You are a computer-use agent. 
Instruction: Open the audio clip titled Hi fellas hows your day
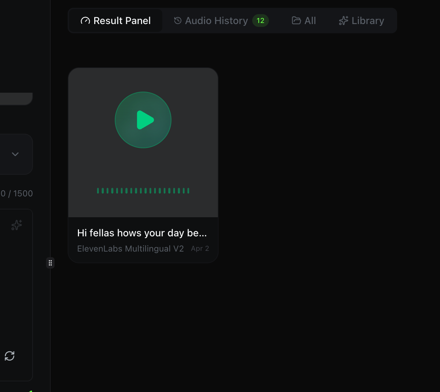click(142, 233)
